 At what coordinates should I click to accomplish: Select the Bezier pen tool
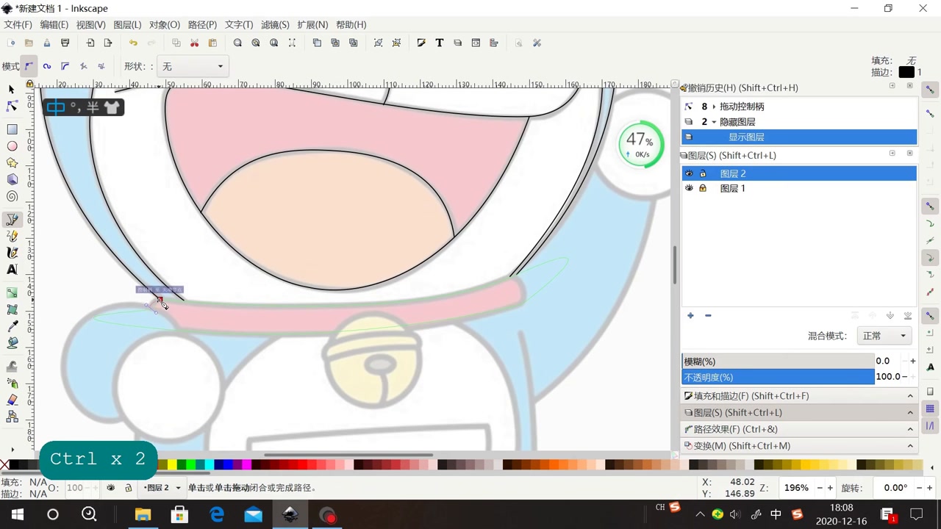click(12, 219)
